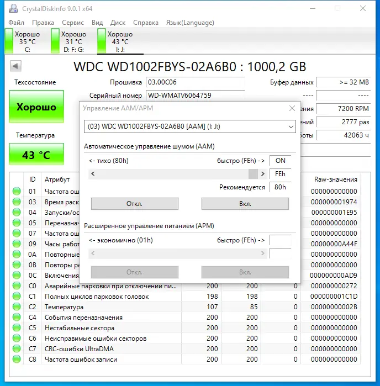
Task: Click the APM slider right arrow
Action: click(x=263, y=253)
